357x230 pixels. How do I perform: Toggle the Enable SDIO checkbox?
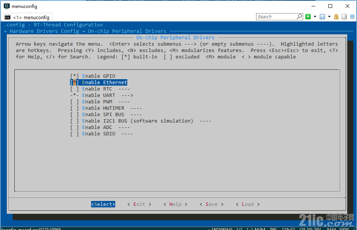click(x=75, y=134)
